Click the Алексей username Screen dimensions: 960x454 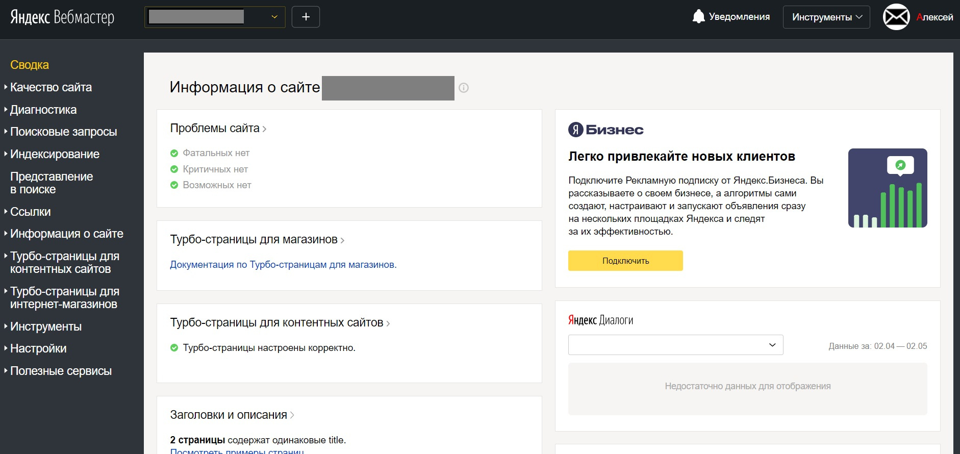click(x=934, y=17)
